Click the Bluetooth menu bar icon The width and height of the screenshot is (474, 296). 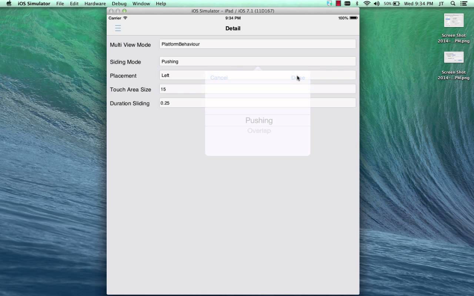coord(357,3)
